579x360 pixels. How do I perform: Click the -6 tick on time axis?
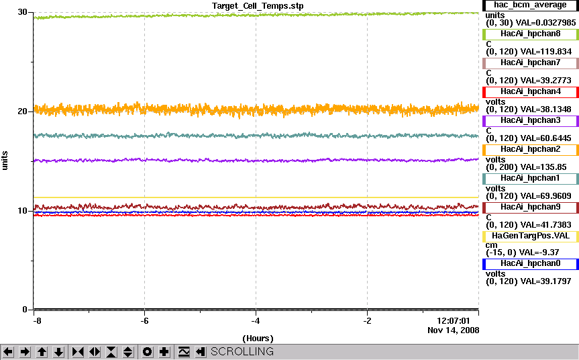point(144,321)
